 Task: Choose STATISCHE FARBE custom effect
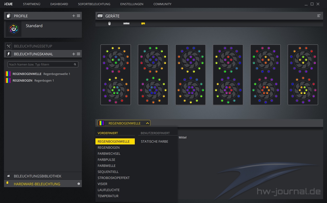[155, 142]
